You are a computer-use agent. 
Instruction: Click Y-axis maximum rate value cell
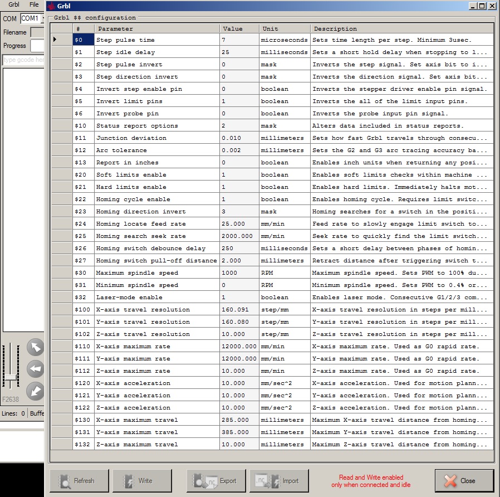click(x=239, y=359)
